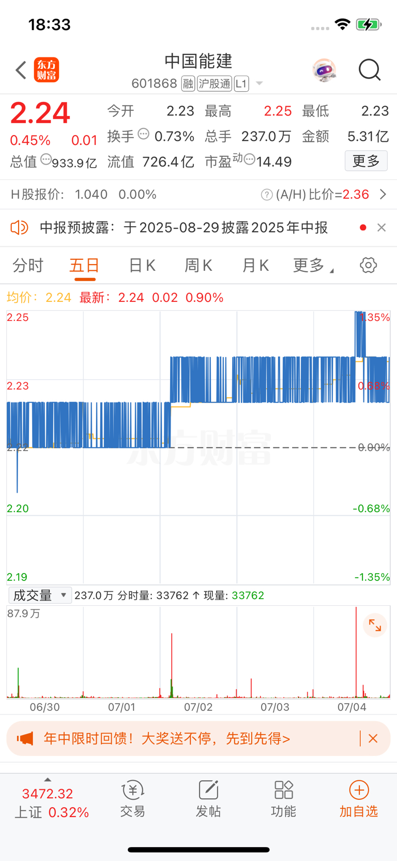Switch to the 日K tab

142,266
